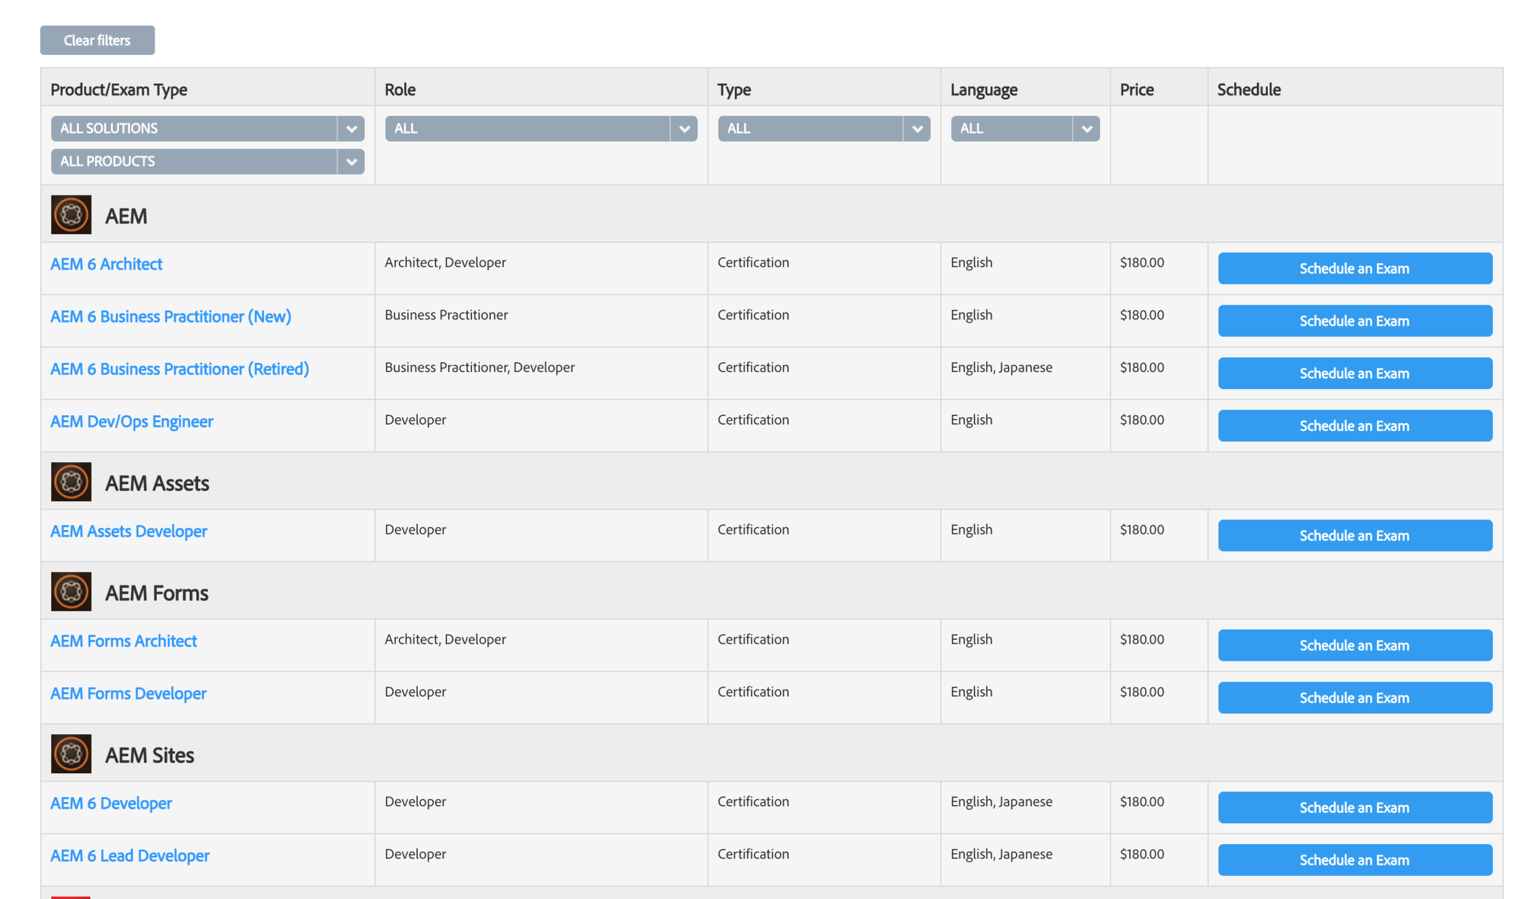Screen dimensions: 1527x899
Task: Schedule an exam for AEM 6 Developer
Action: (1355, 807)
